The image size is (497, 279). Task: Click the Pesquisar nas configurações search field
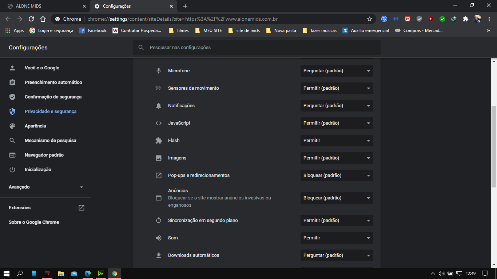coord(257,48)
